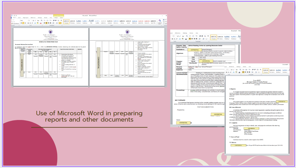Image resolution: width=296 pixels, height=168 pixels.
Task: Click Increase Indent in the School Reading Corner window
Action: pos(202,36)
